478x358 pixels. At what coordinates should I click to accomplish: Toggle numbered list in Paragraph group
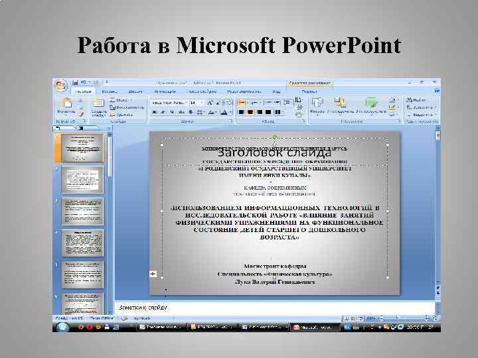255,103
